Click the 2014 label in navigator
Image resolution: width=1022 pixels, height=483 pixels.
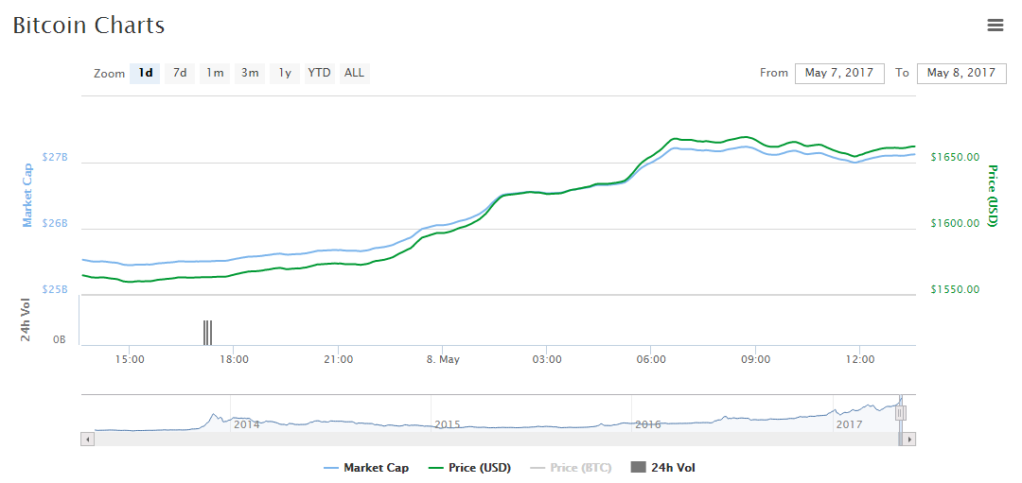pyautogui.click(x=247, y=424)
